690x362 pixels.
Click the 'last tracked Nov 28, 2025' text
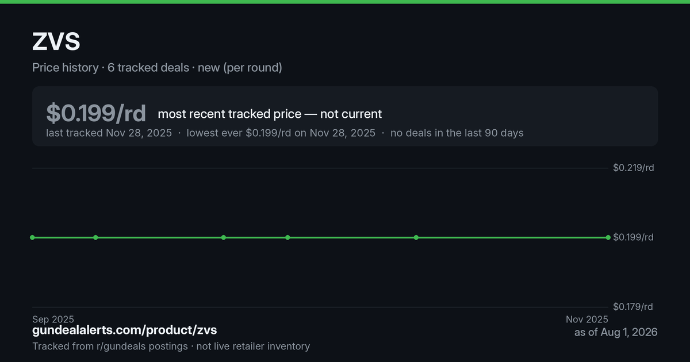(x=109, y=133)
